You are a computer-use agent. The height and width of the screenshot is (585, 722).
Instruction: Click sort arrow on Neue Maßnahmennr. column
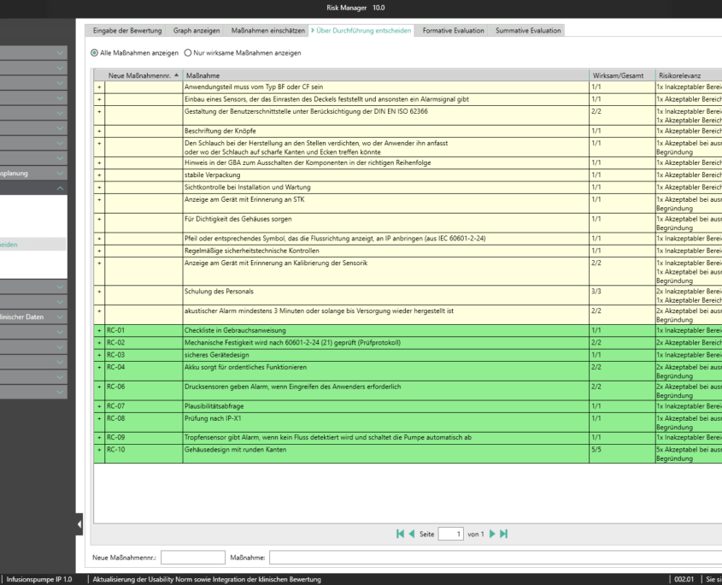click(176, 75)
